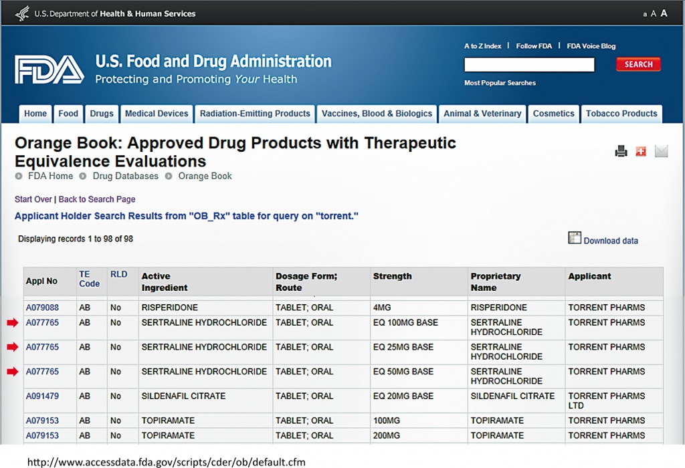Open A077765 for Sertraline EQ 100MG BASE
Image resolution: width=685 pixels, height=468 pixels.
point(42,322)
